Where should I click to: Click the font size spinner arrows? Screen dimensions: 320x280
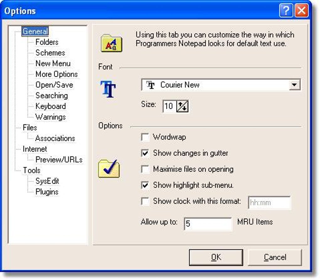tap(182, 106)
